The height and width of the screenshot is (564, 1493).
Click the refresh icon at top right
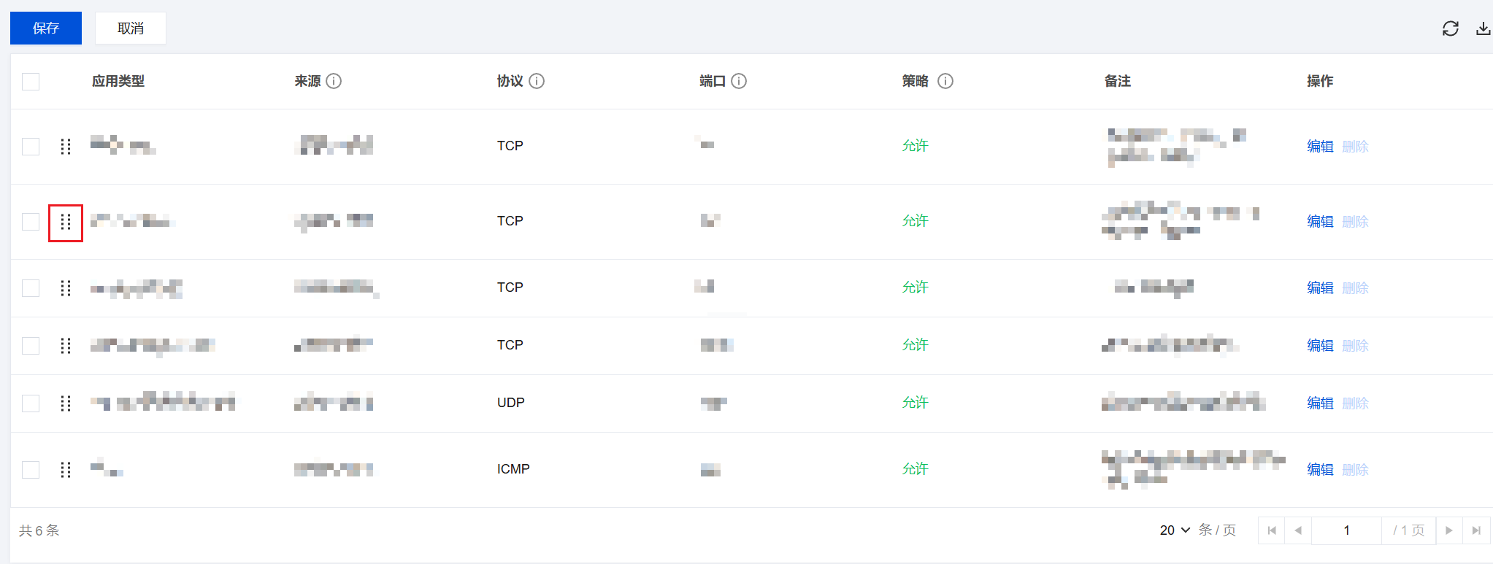pyautogui.click(x=1450, y=28)
